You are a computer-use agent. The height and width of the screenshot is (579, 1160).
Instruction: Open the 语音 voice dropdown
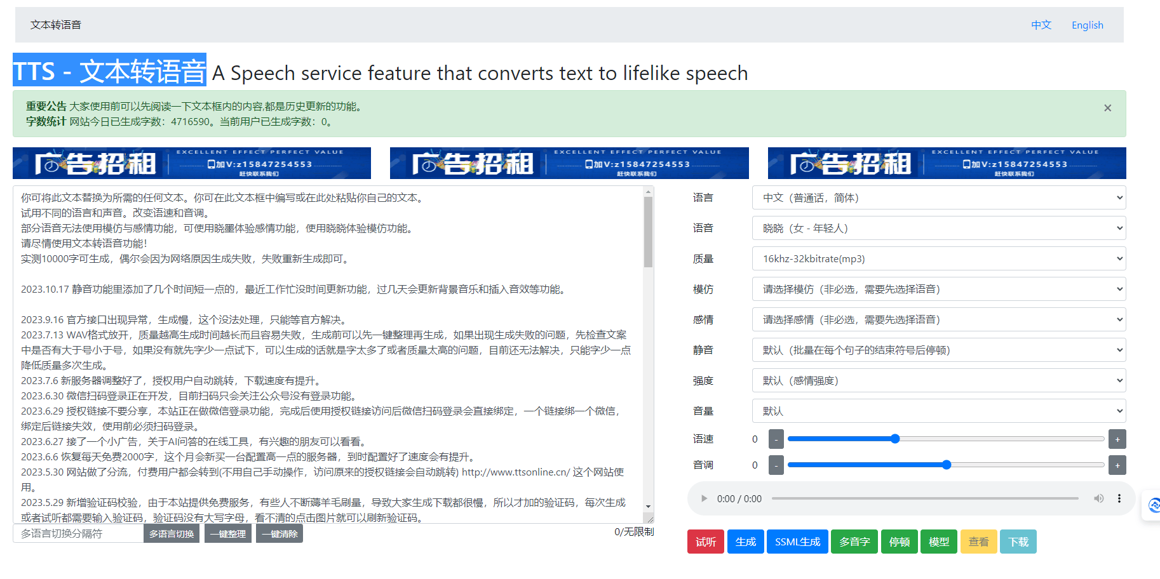[x=938, y=229]
